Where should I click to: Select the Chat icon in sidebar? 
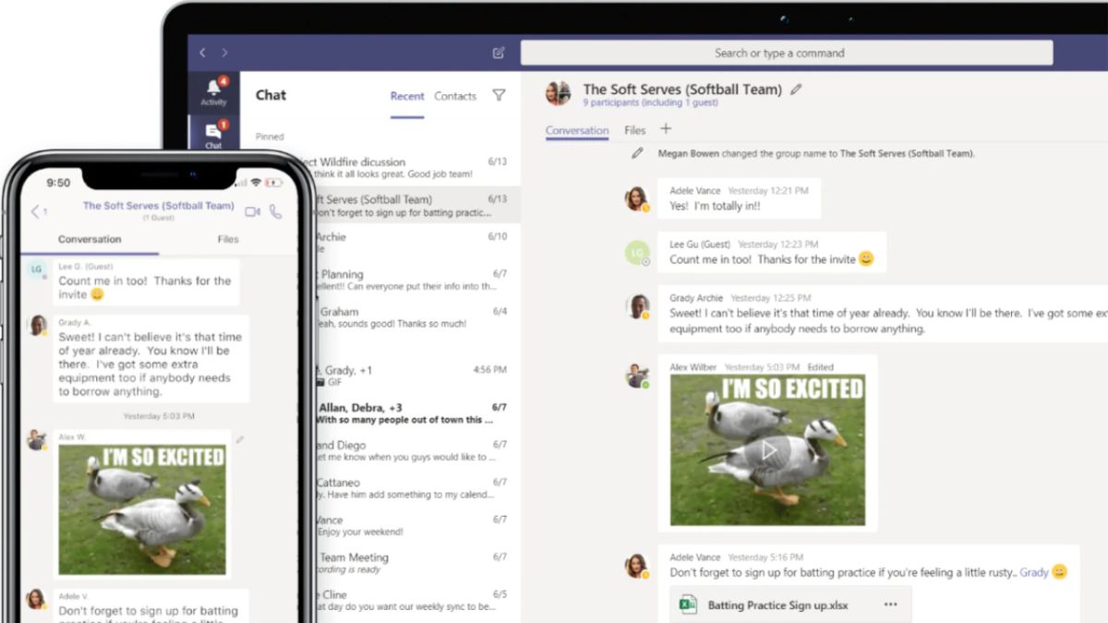pos(213,135)
